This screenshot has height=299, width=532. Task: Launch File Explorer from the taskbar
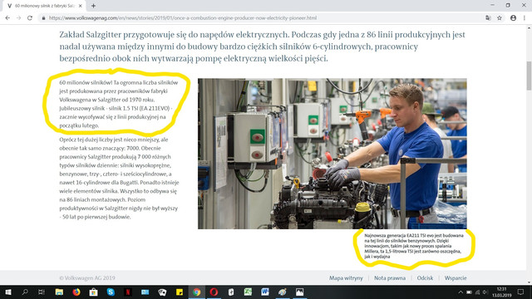point(59,292)
